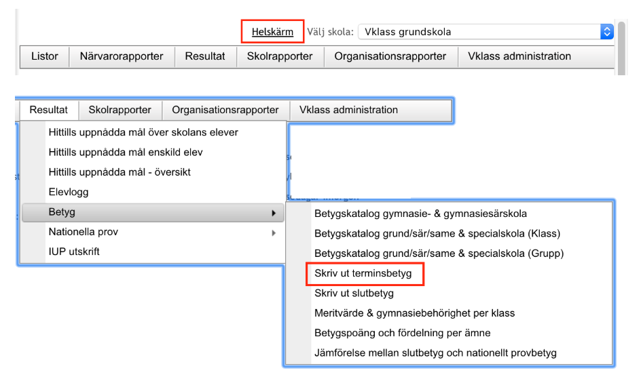This screenshot has width=641, height=381.
Task: Open Betygskatalog gymnasie- & gymnasiesärskola
Action: pos(420,214)
